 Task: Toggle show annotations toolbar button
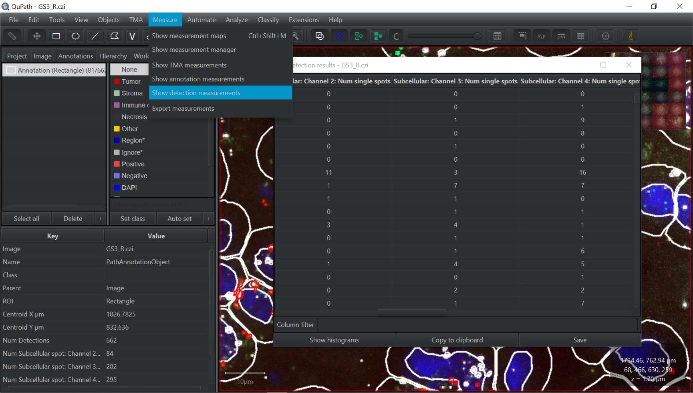[319, 36]
